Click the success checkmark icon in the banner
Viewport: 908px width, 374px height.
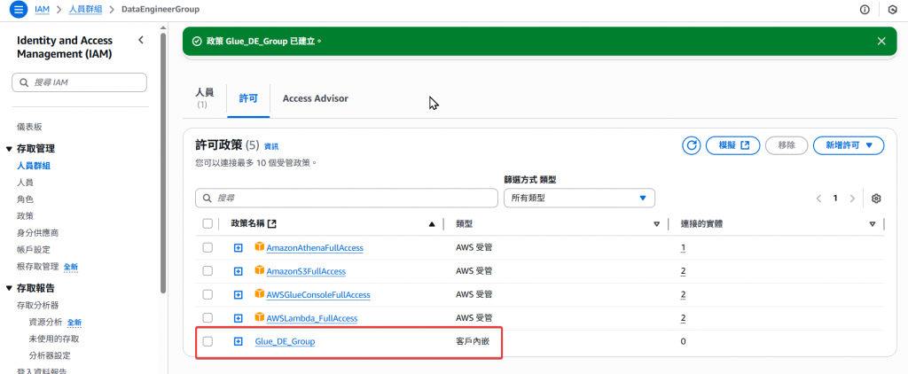coord(197,41)
